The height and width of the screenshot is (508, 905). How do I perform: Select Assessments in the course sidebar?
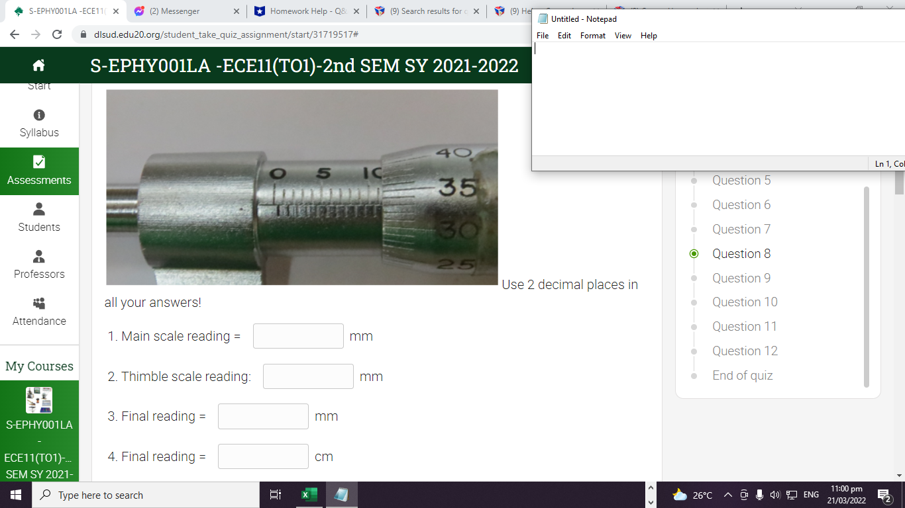point(39,171)
